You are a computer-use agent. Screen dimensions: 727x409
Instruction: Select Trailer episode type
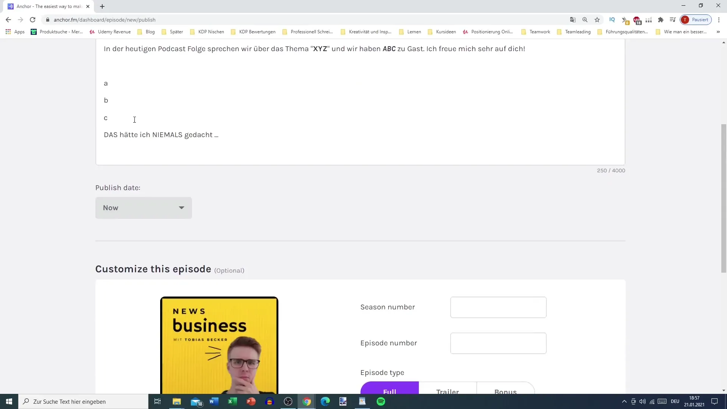[448, 388]
